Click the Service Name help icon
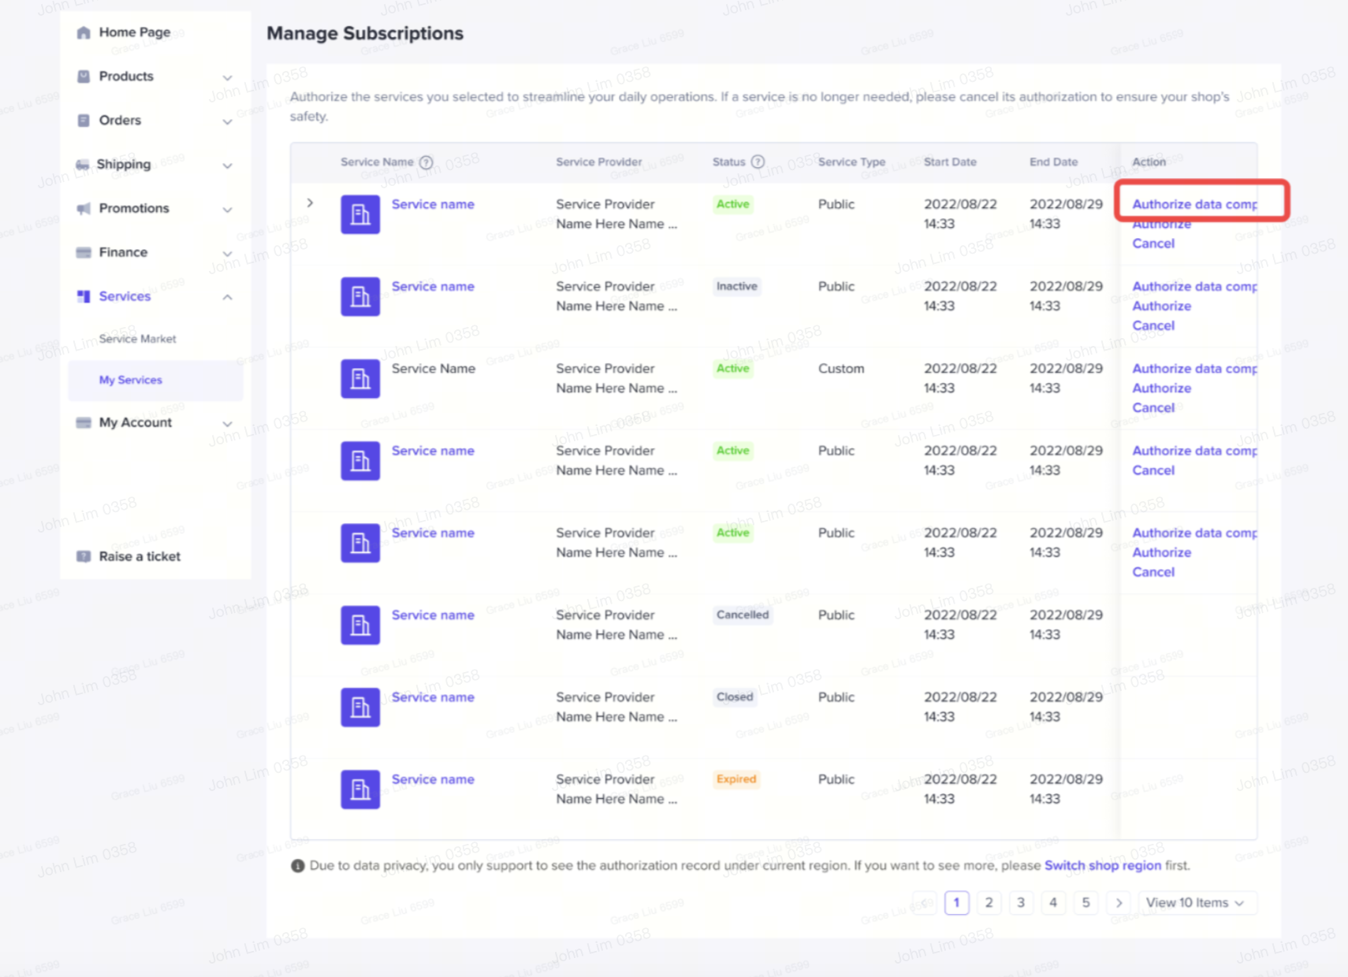Screen dimensions: 1348x977 click(x=426, y=162)
